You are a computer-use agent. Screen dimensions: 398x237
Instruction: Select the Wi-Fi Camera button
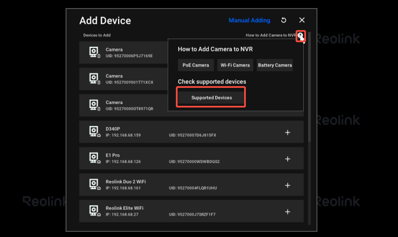235,65
